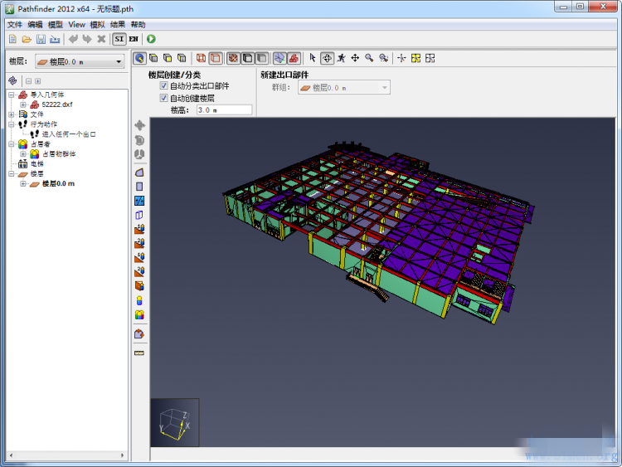
Task: Click the add occupant group tool
Action: click(x=139, y=314)
